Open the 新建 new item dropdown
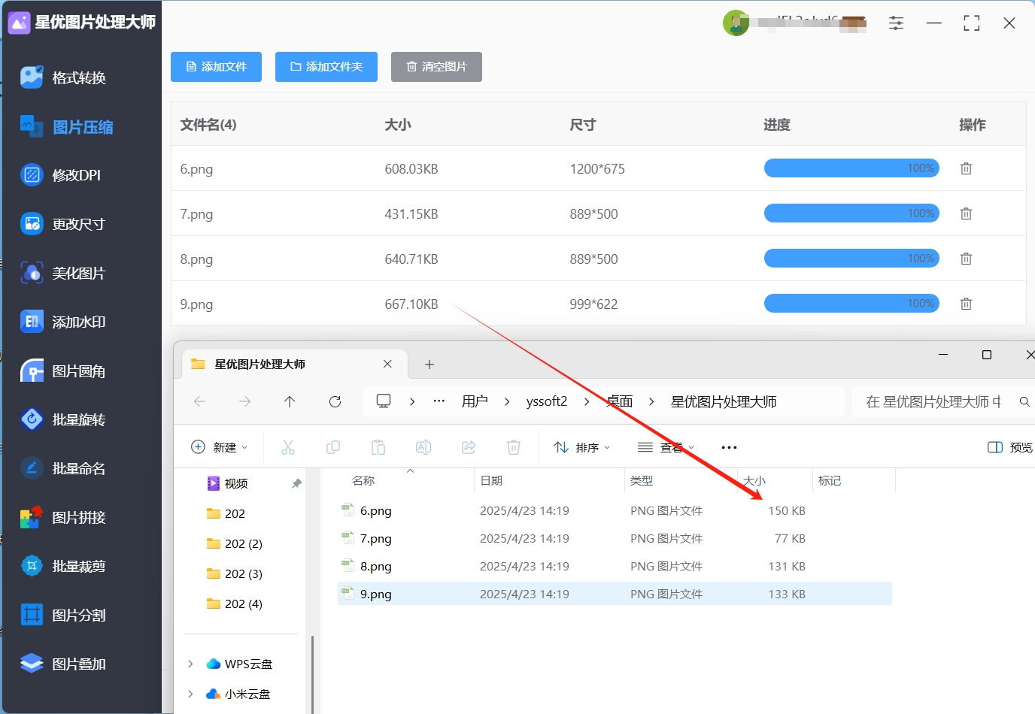This screenshot has width=1035, height=714. click(220, 447)
